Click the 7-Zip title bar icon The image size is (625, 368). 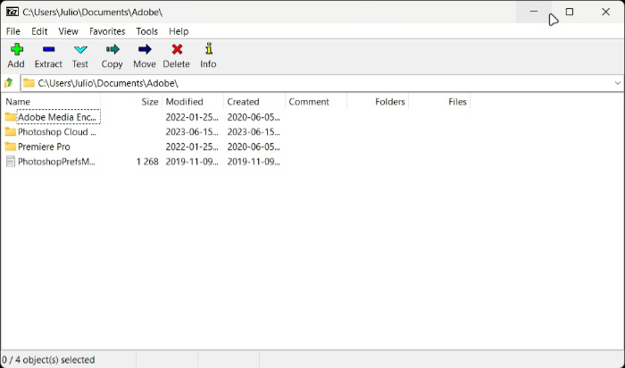(x=12, y=12)
